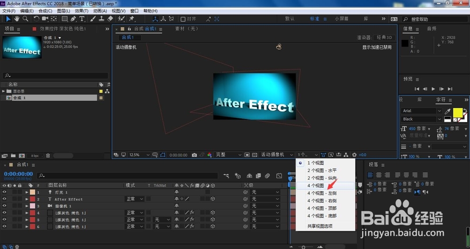Click the left align text icon in Paragraph panel

coord(370,175)
